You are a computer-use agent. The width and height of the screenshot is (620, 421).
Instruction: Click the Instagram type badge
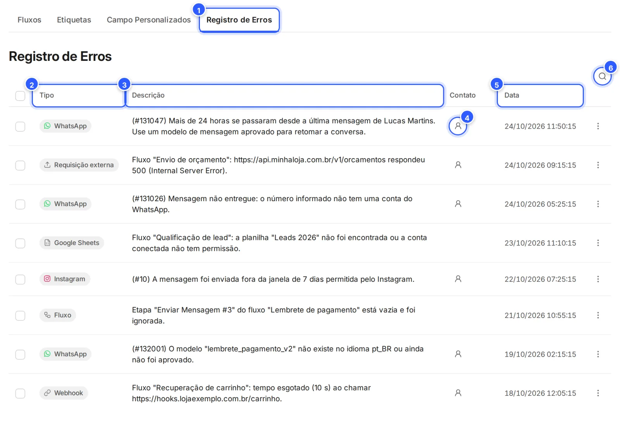click(x=65, y=279)
